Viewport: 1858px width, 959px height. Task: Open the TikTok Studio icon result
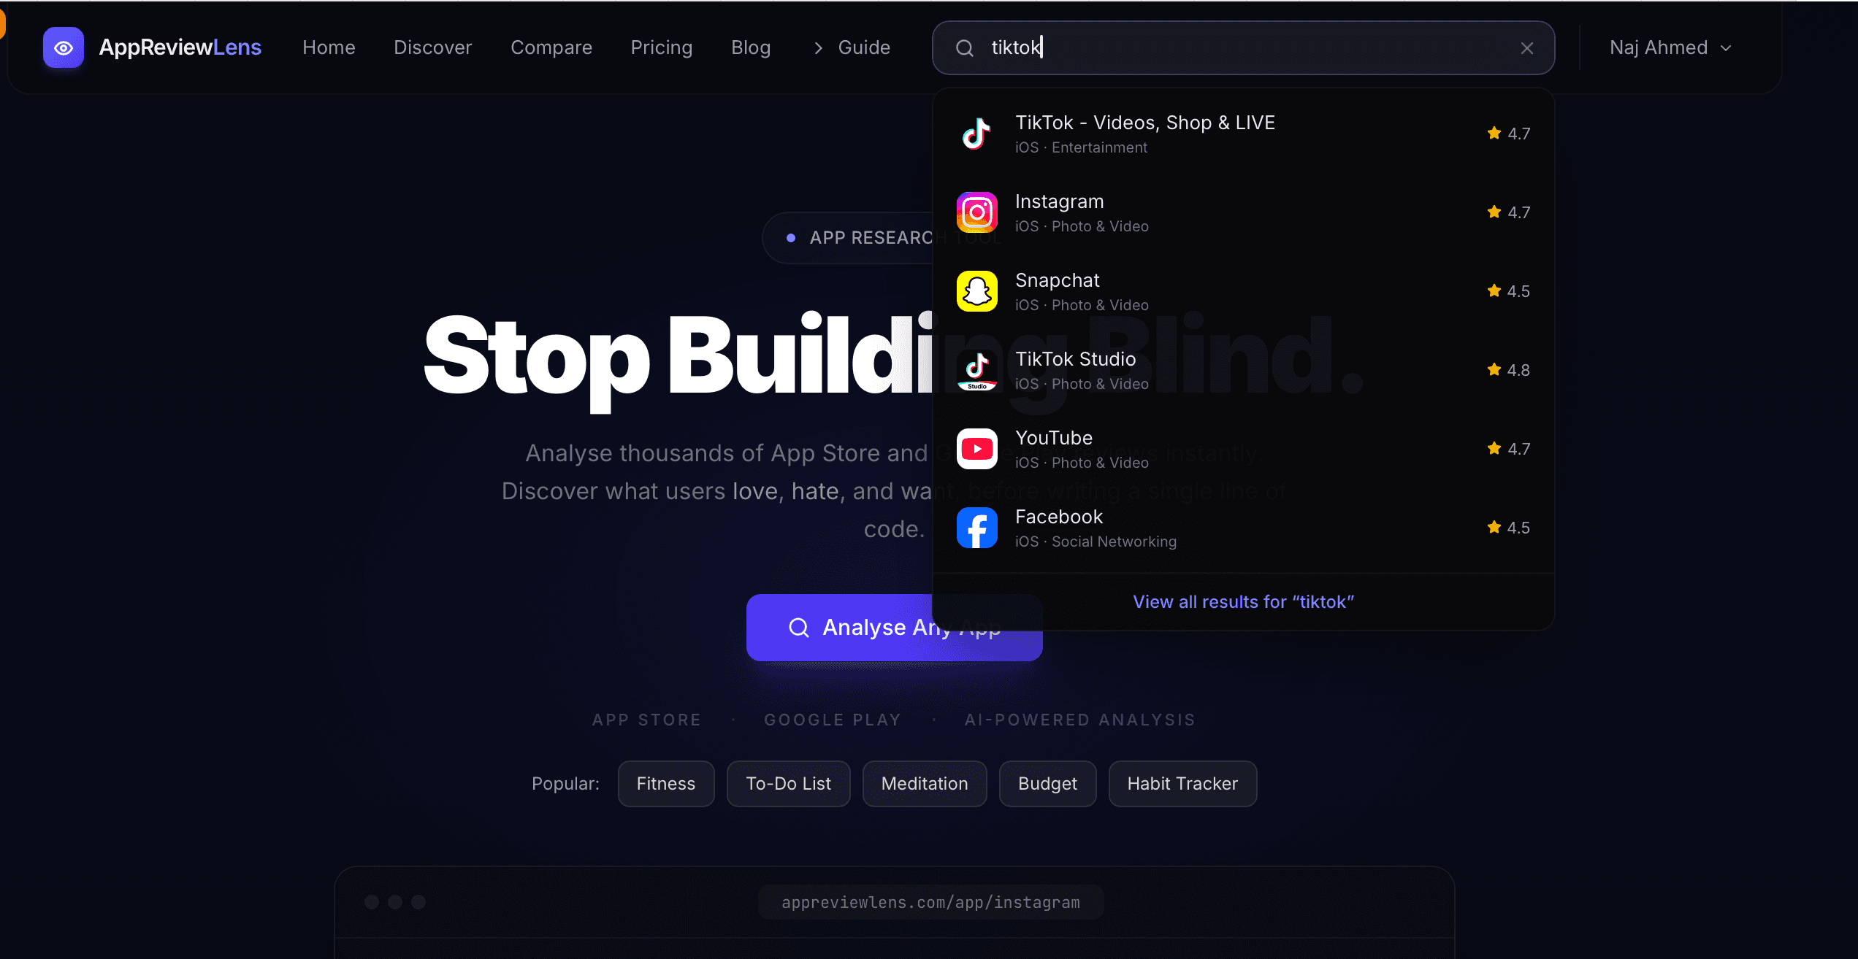tap(976, 370)
